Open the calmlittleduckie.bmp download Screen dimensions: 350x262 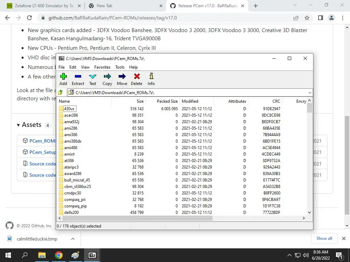[x=37, y=239]
